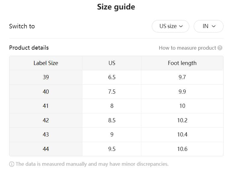Click the info icon beside discrepancy note
This screenshot has width=225, height=192.
pos(12,164)
